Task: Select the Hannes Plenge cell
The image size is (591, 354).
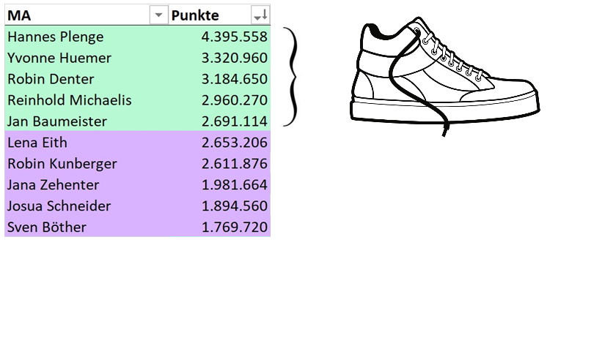Action: point(87,37)
